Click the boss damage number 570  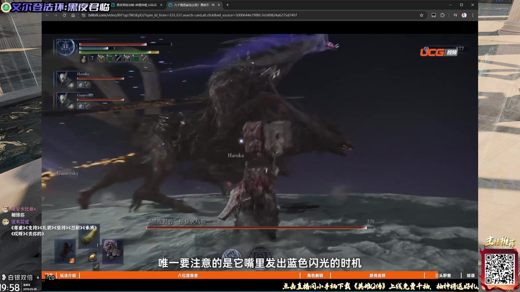pyautogui.click(x=370, y=221)
